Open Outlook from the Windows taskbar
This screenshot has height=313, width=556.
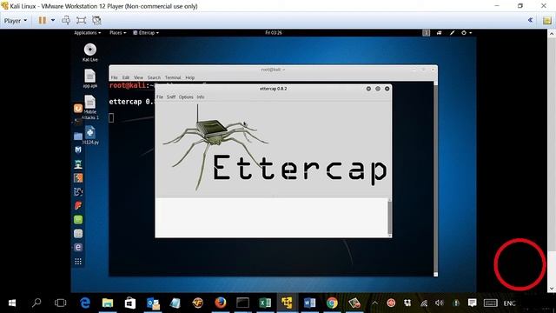click(x=153, y=303)
